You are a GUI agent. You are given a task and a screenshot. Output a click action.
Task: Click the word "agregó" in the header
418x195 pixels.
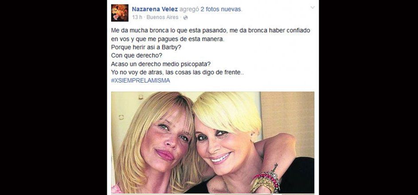[189, 10]
